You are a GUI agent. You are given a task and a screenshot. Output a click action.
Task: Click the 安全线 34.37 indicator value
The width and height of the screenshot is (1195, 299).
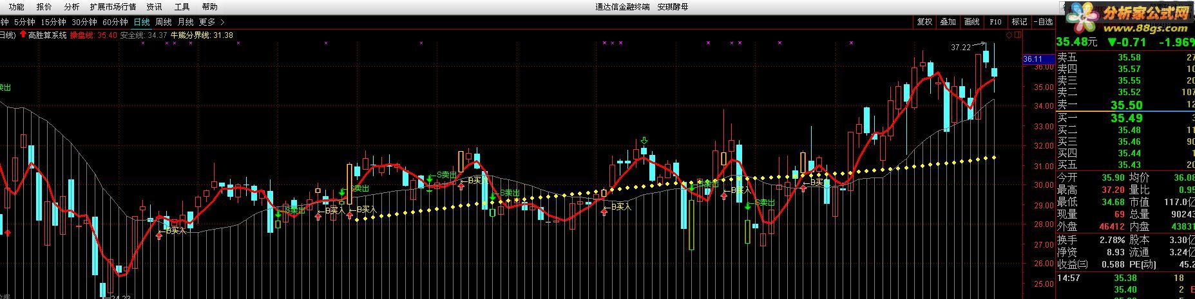click(x=144, y=35)
